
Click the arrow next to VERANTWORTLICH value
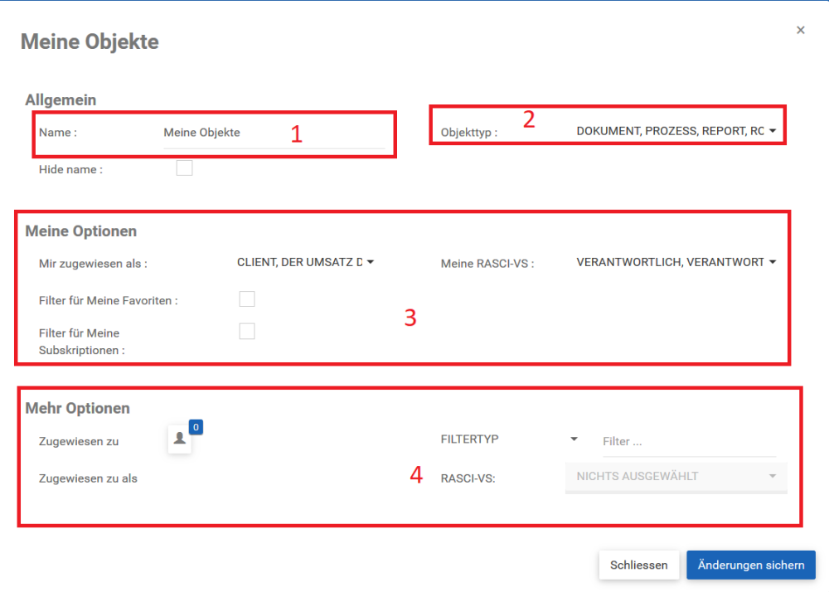coord(772,262)
